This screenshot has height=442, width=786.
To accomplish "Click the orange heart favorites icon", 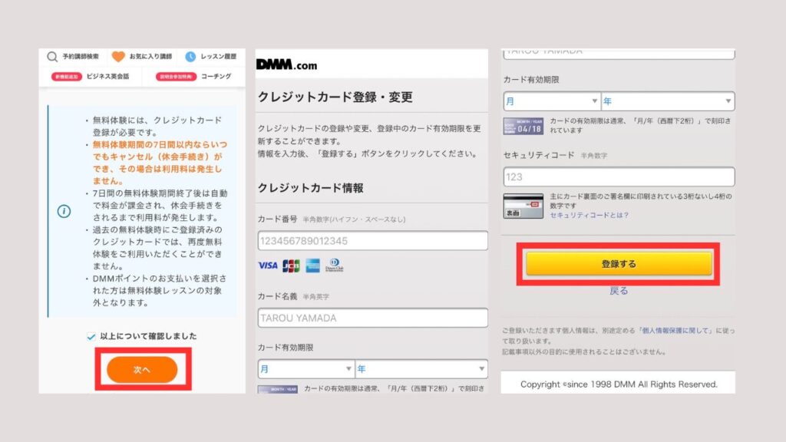I will pos(118,57).
